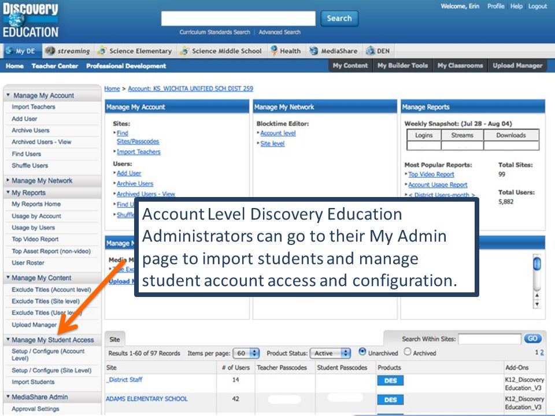Image resolution: width=555 pixels, height=416 pixels.
Task: Open ADAMS ELEMENTARY SCHOOL site link
Action: (146, 399)
